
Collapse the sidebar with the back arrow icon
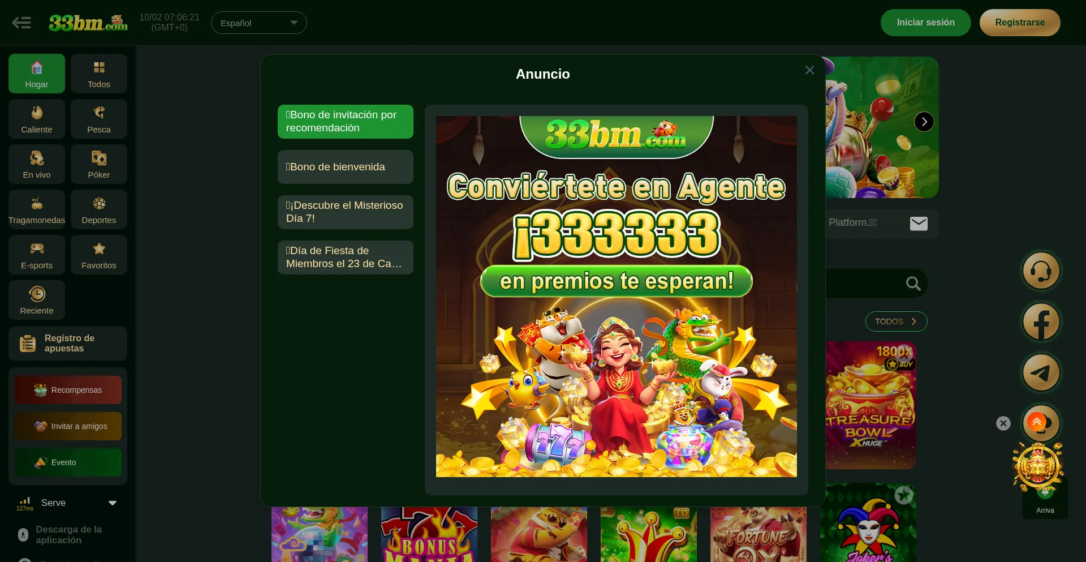coord(21,23)
